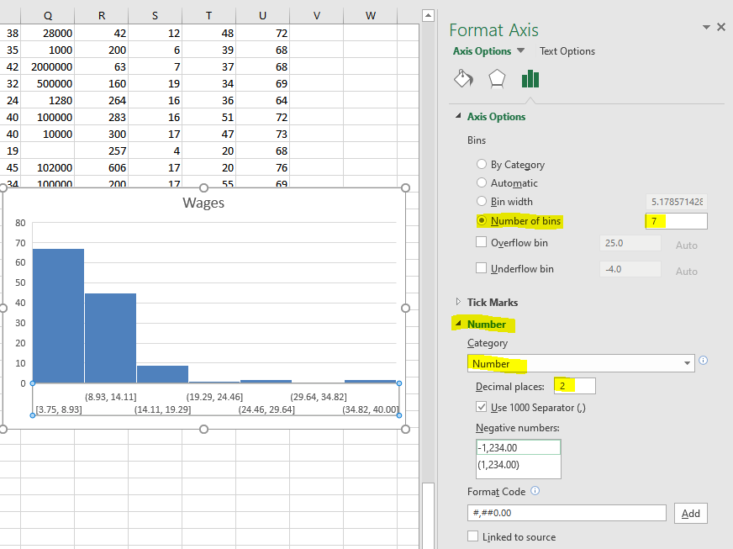Click the info icon next to Format Code
The width and height of the screenshot is (733, 549).
[x=535, y=492]
